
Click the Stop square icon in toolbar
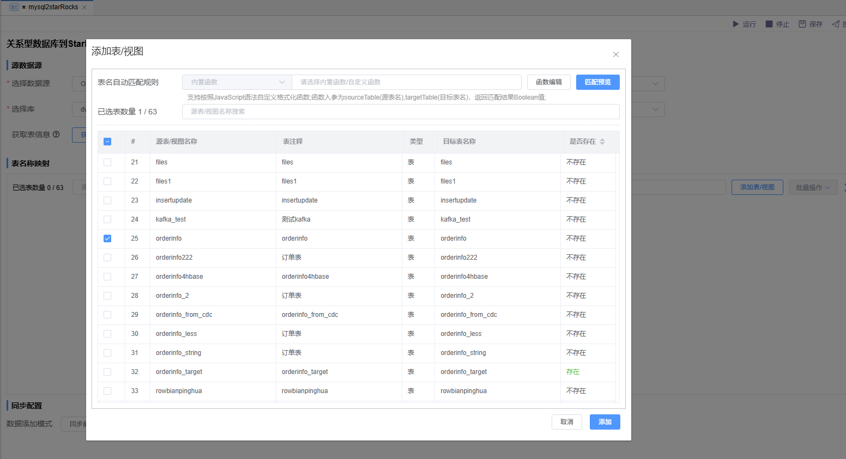[769, 24]
